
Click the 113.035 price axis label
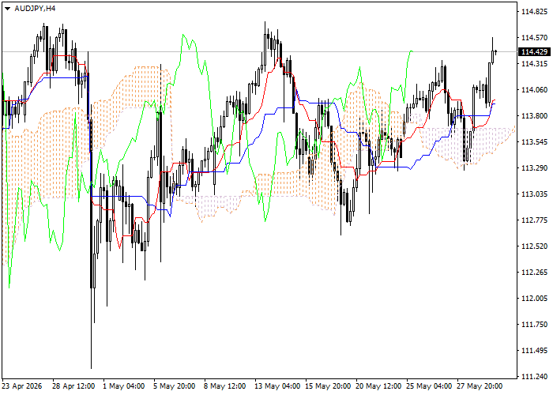534,194
